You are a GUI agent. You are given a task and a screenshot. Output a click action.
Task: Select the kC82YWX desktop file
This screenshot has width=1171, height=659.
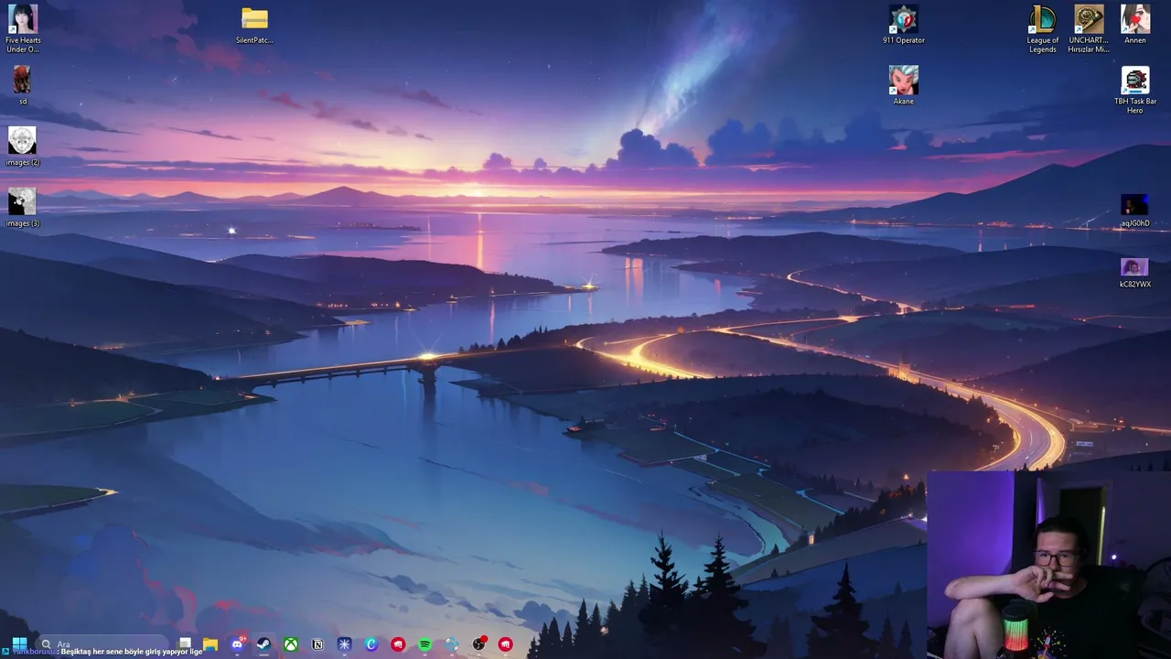[x=1135, y=273]
